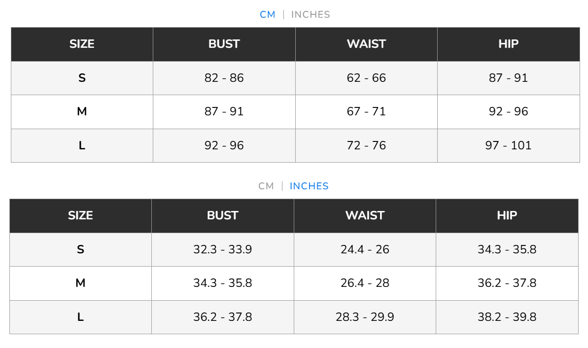Click the 82 - 86 bust measurement cell
The height and width of the screenshot is (348, 588).
[224, 78]
